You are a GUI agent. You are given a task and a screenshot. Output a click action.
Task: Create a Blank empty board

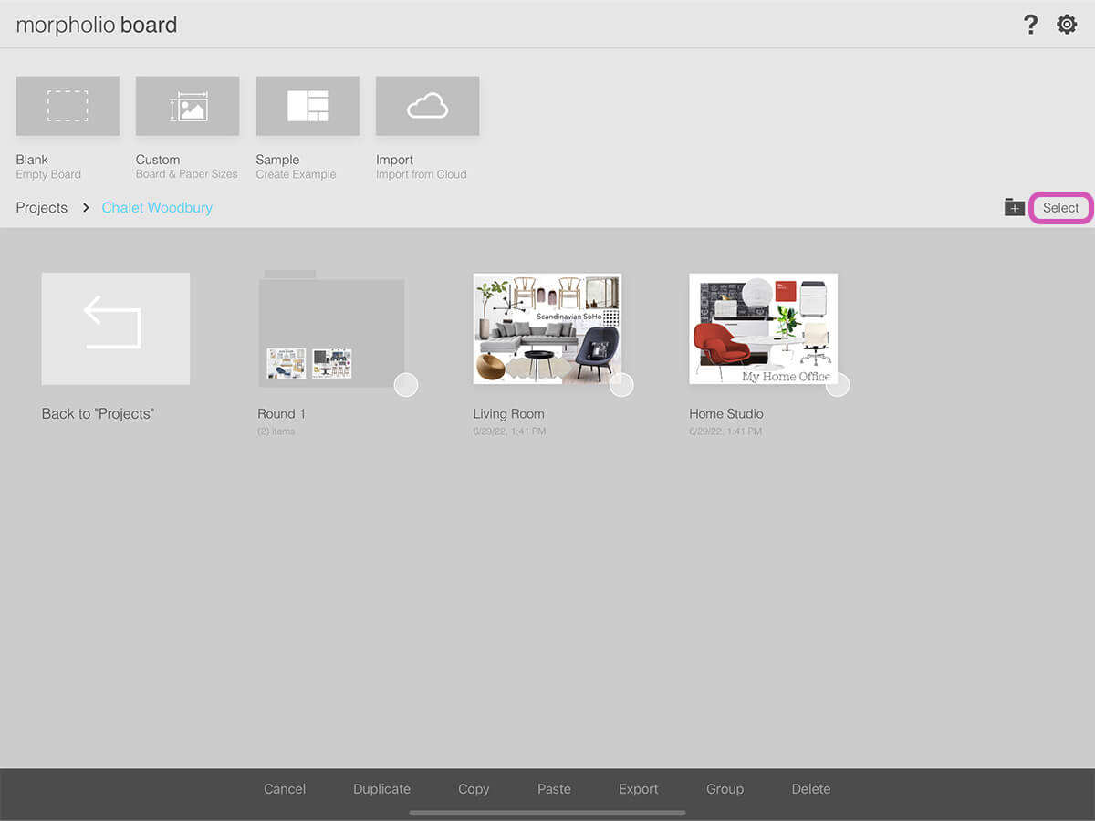pos(68,107)
